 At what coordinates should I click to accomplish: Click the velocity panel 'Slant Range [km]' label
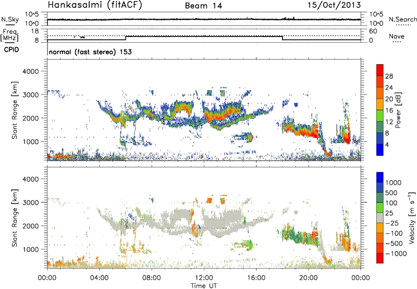pyautogui.click(x=15, y=218)
